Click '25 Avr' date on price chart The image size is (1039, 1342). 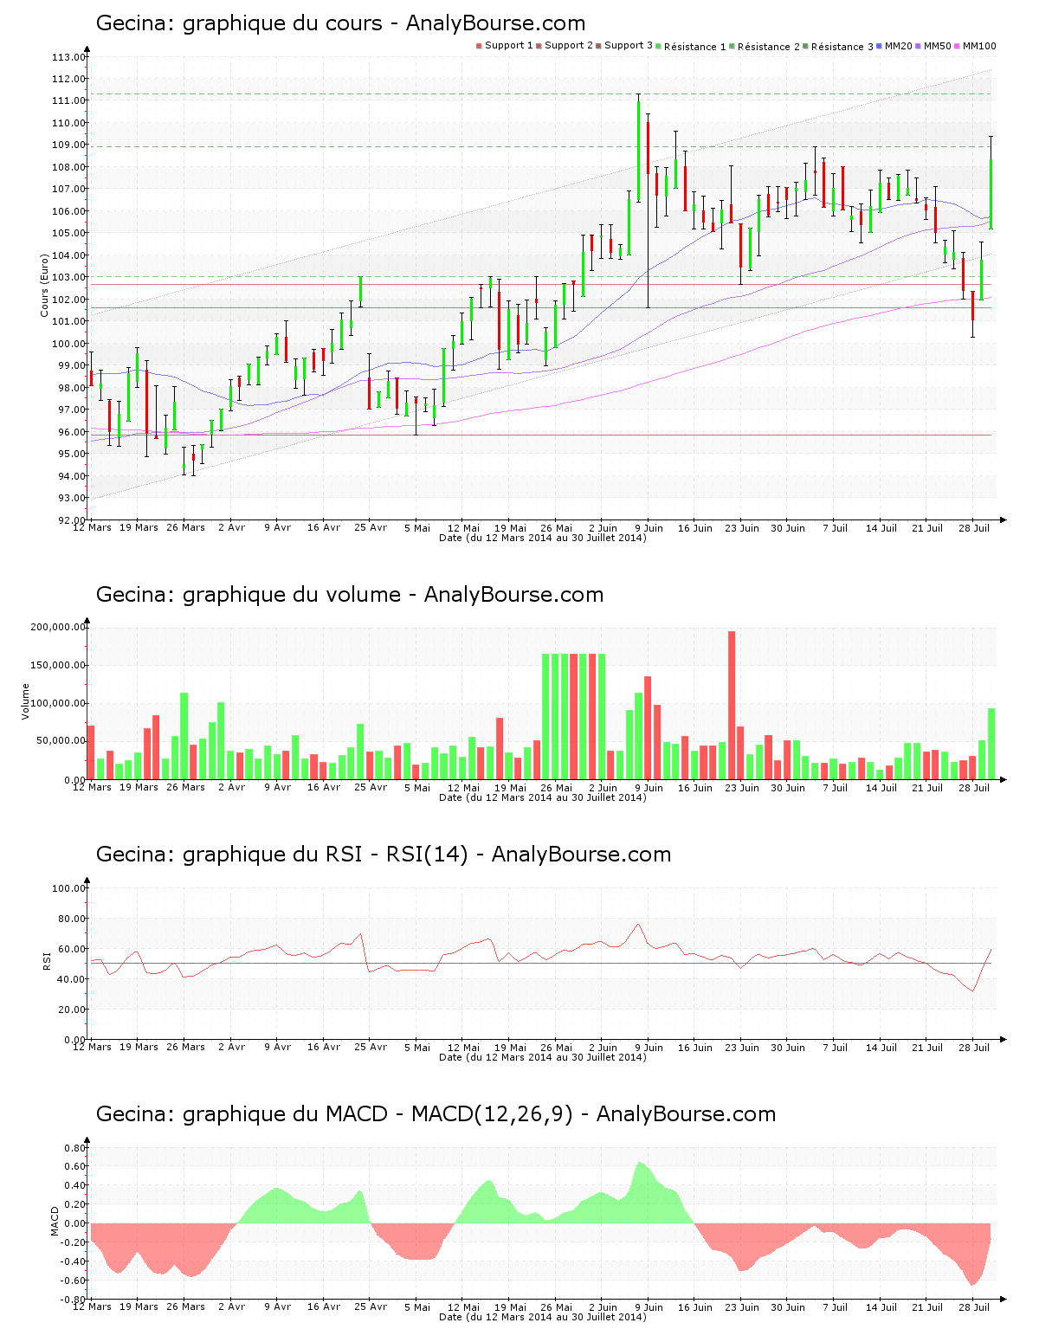point(371,528)
